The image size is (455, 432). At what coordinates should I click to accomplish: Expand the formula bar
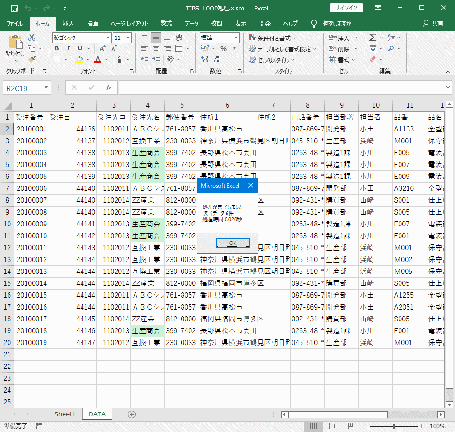448,87
